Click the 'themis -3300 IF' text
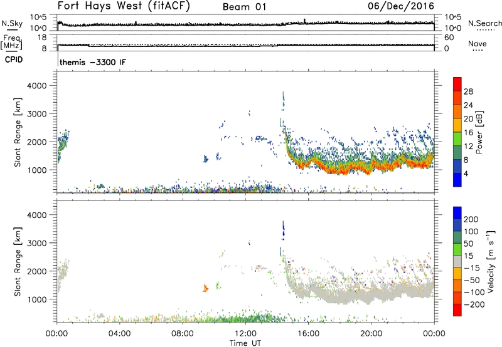Image resolution: width=502 pixels, height=347 pixels. point(93,62)
